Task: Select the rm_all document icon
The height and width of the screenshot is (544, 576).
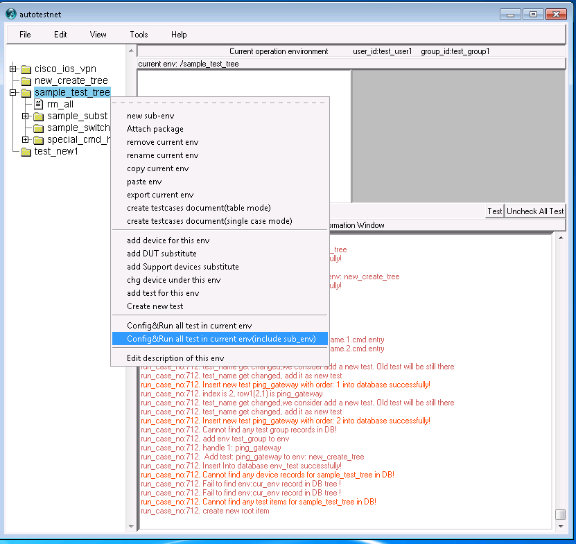Action: (39, 105)
